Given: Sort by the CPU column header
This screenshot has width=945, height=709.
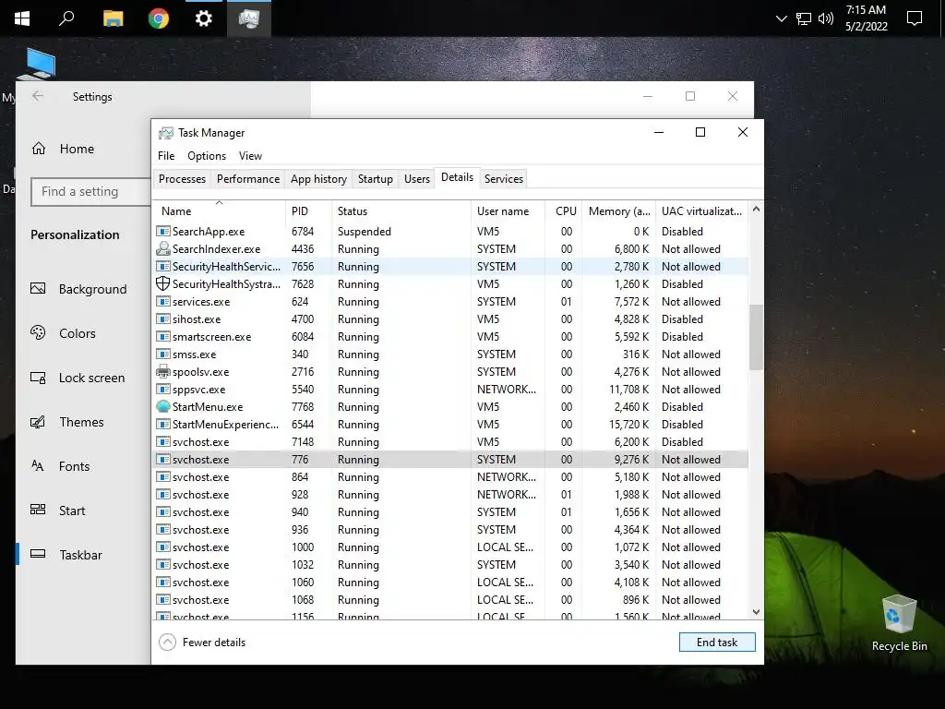Looking at the screenshot, I should pyautogui.click(x=564, y=211).
